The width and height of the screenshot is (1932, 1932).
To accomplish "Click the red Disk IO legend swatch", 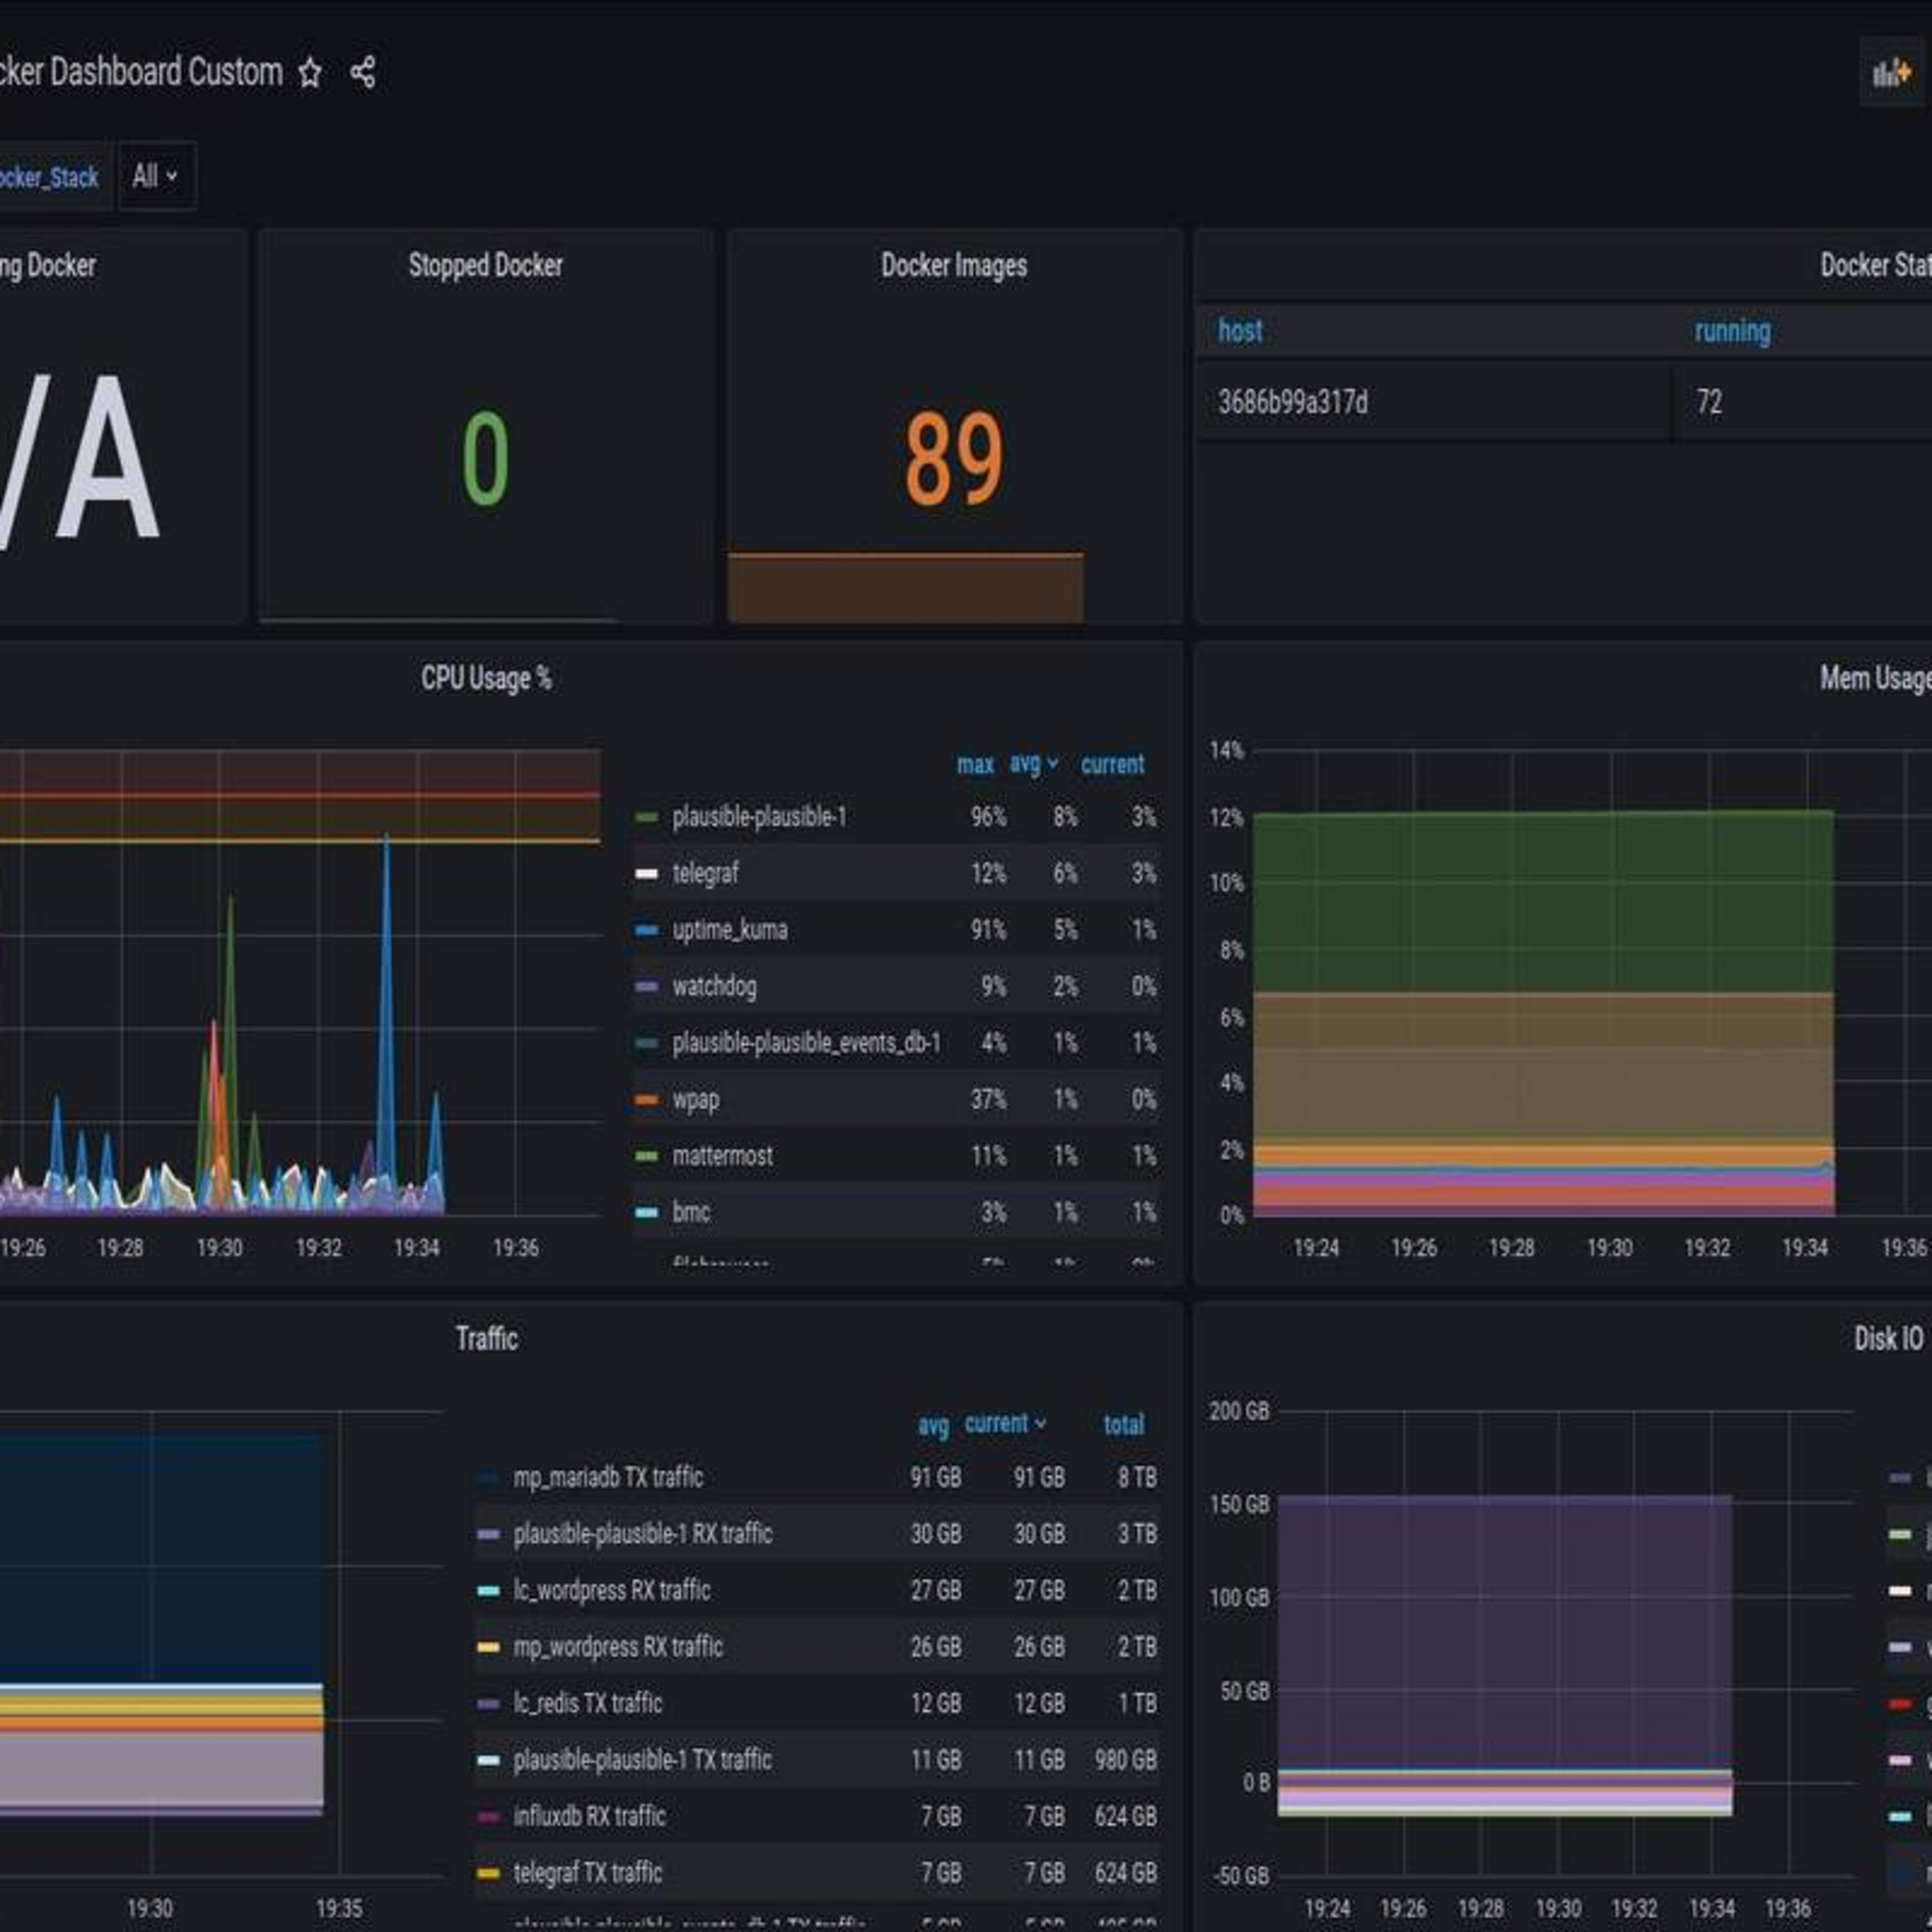I will pyautogui.click(x=1900, y=1704).
